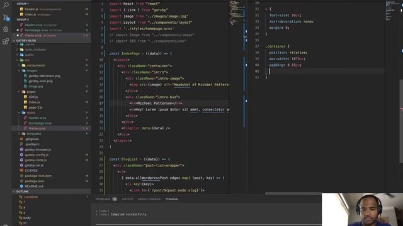The image size is (403, 226).
Task: Click the h1 symbol icon in Outline
Action: pos(21,223)
